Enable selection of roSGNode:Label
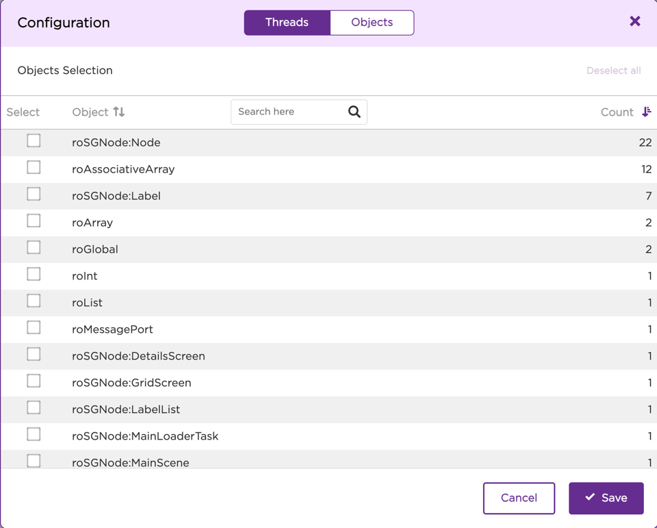The image size is (657, 528). coord(34,194)
